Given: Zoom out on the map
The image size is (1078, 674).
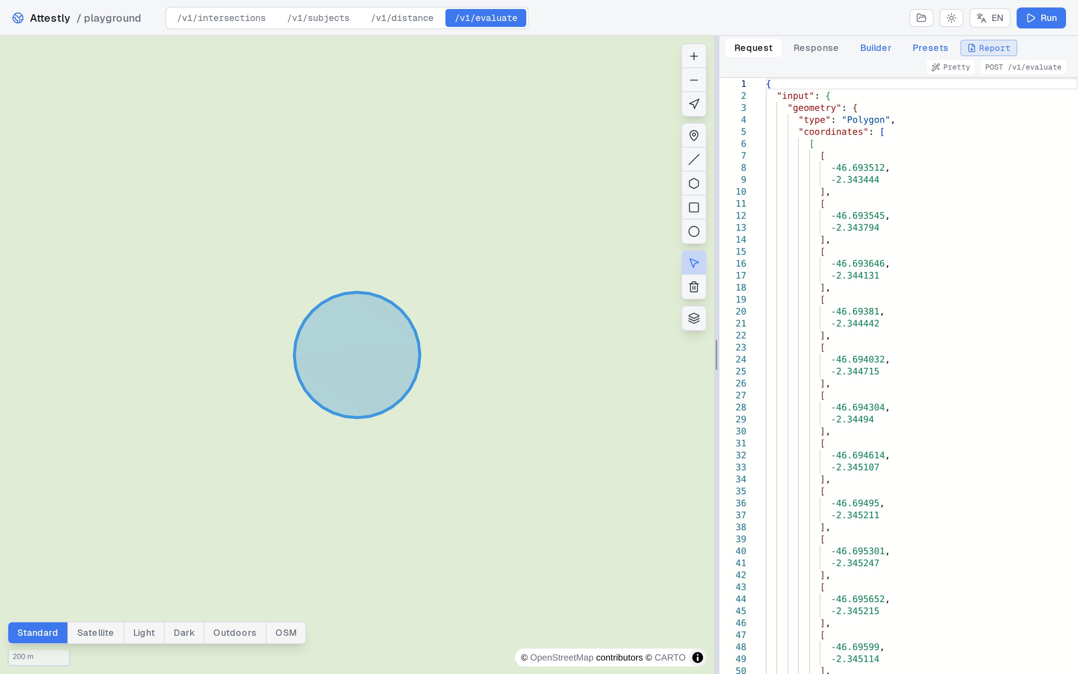Looking at the screenshot, I should (694, 80).
